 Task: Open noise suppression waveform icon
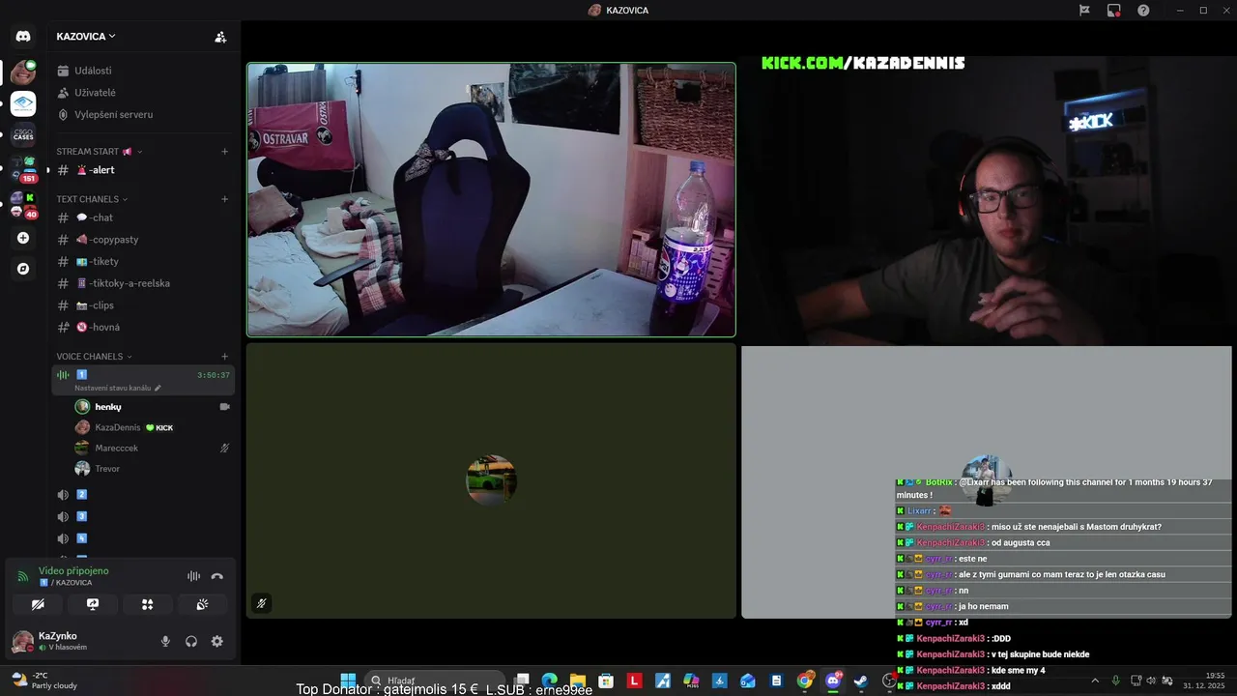[193, 576]
